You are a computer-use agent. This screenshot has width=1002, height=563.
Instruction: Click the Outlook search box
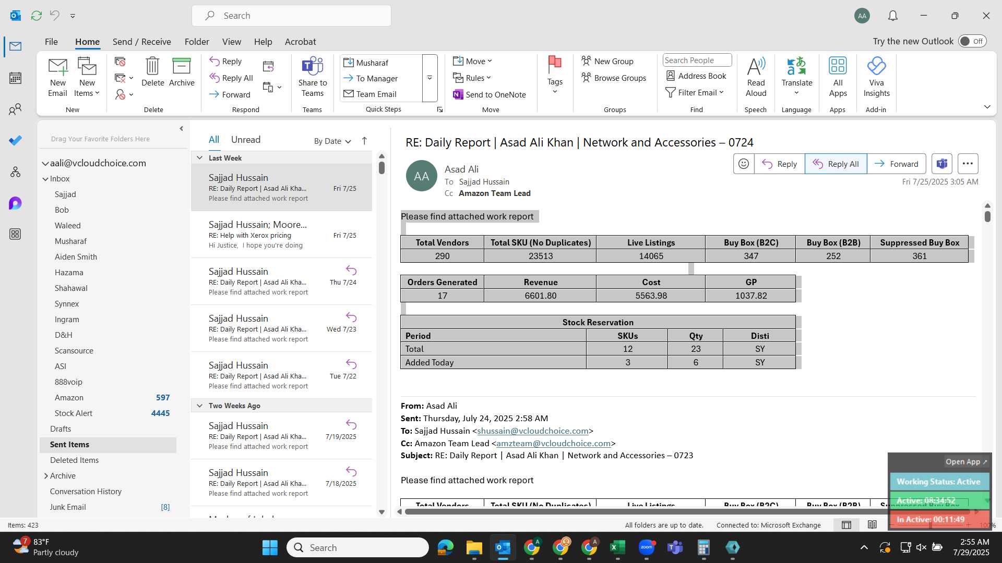pyautogui.click(x=292, y=16)
